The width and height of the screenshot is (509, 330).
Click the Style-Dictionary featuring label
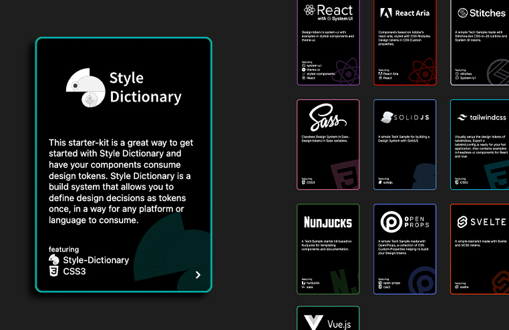pos(96,260)
